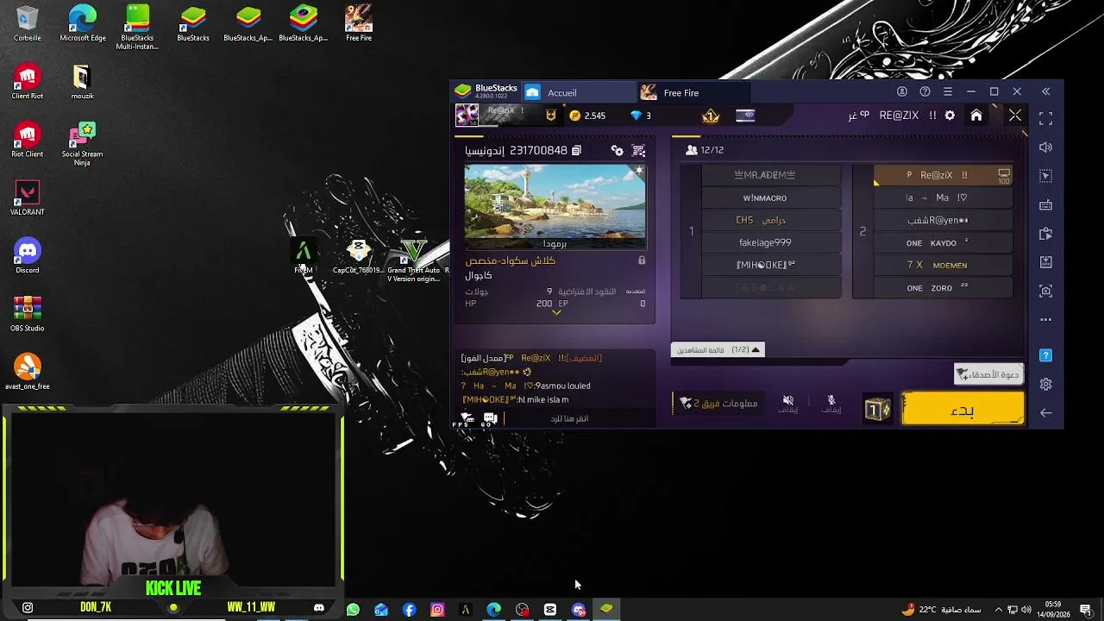The height and width of the screenshot is (621, 1104).
Task: Open BlueStacks account profile icon in title bar
Action: pyautogui.click(x=902, y=91)
